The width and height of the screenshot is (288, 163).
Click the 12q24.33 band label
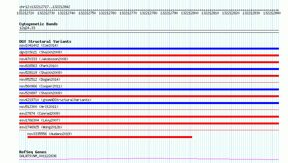[27, 28]
